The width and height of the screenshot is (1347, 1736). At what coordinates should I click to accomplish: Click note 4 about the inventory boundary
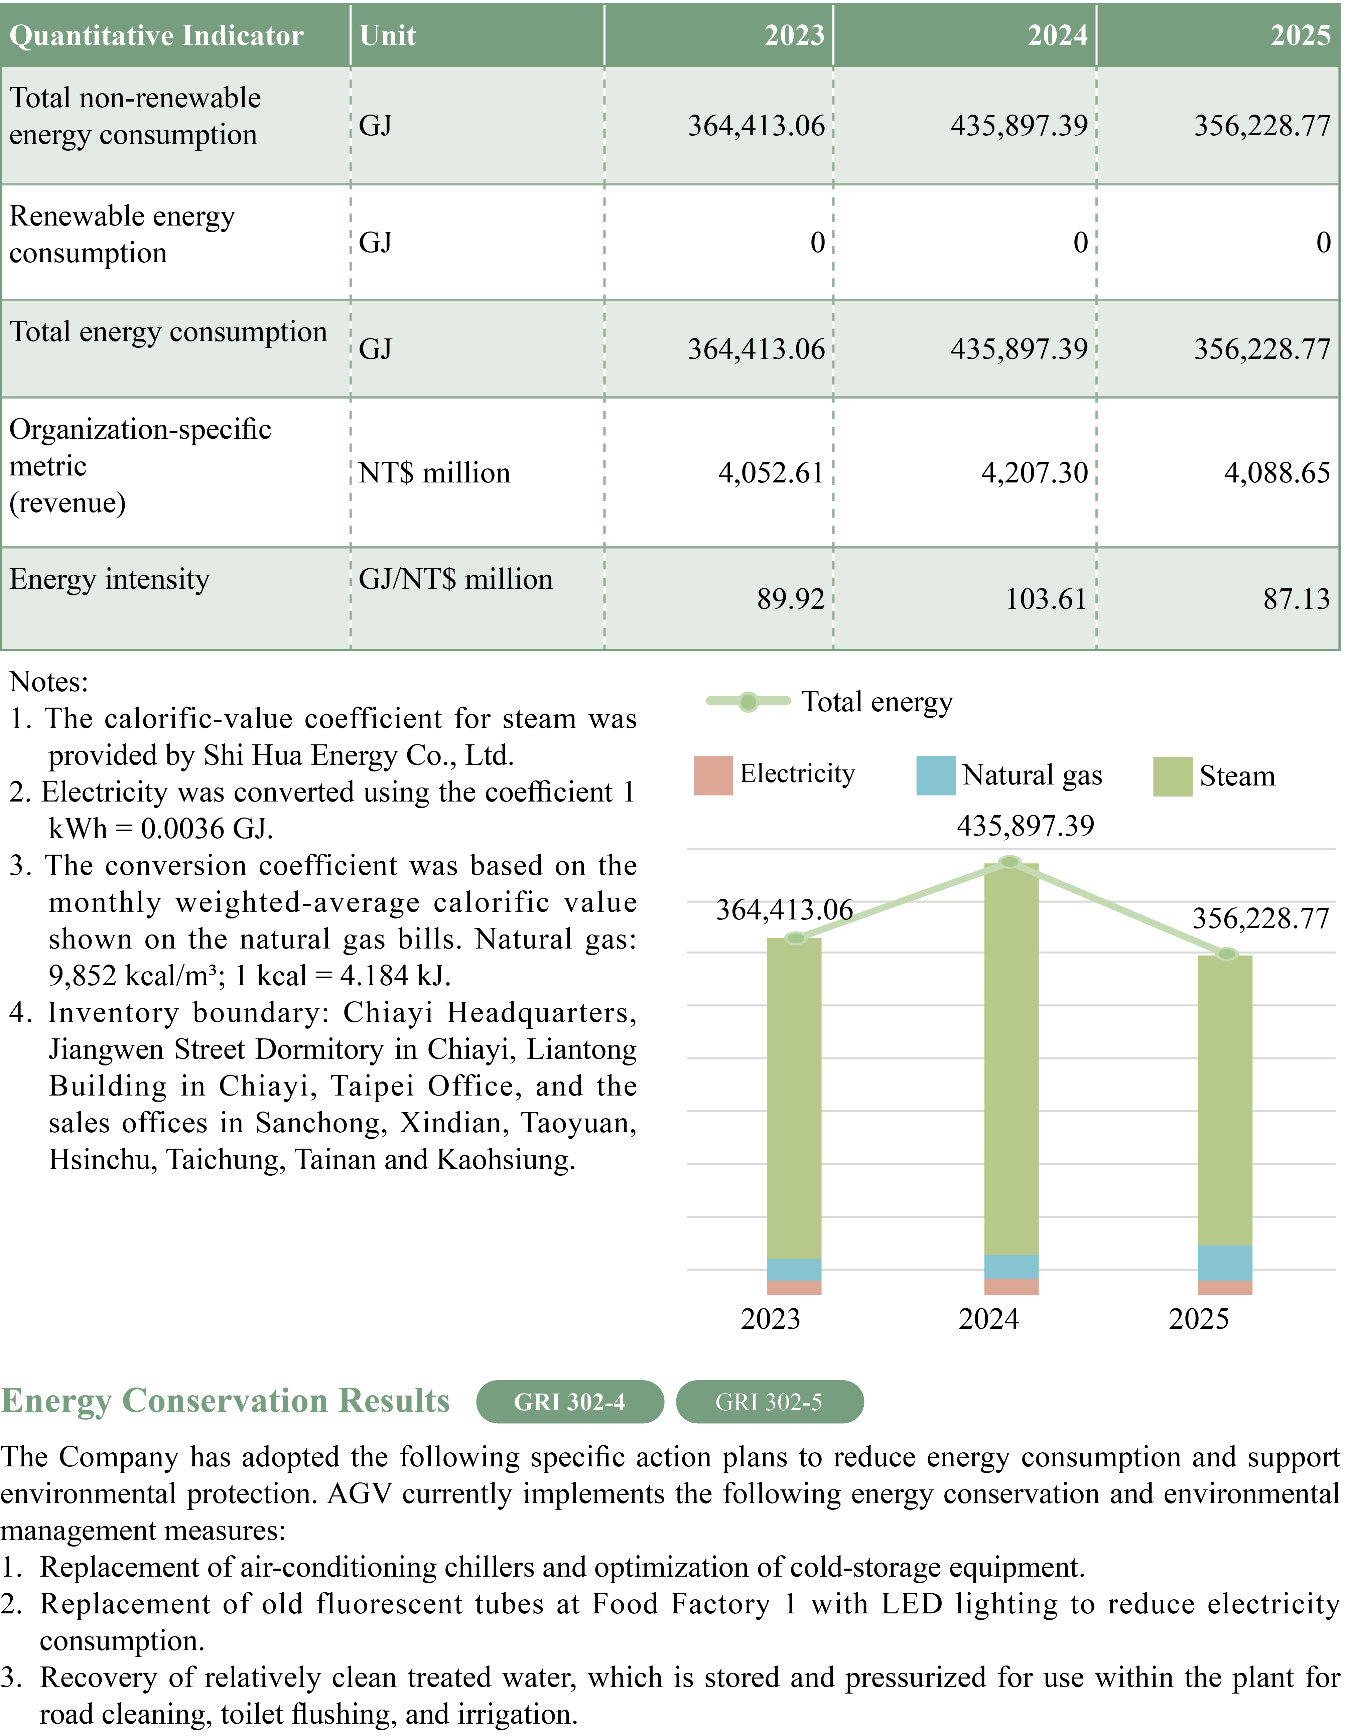[x=323, y=1086]
